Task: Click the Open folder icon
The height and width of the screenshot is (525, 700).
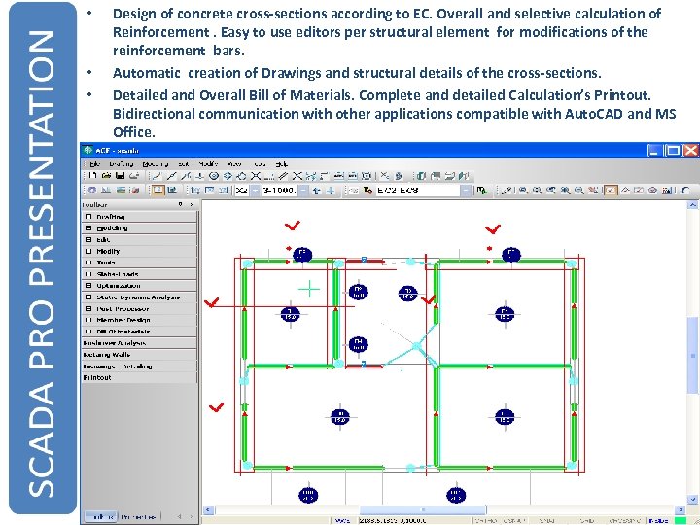Action: coord(106,175)
